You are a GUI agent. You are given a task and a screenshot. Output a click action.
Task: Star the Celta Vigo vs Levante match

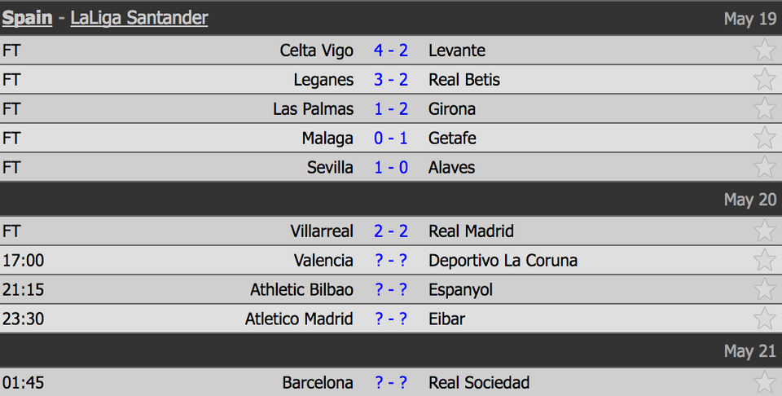coord(765,50)
